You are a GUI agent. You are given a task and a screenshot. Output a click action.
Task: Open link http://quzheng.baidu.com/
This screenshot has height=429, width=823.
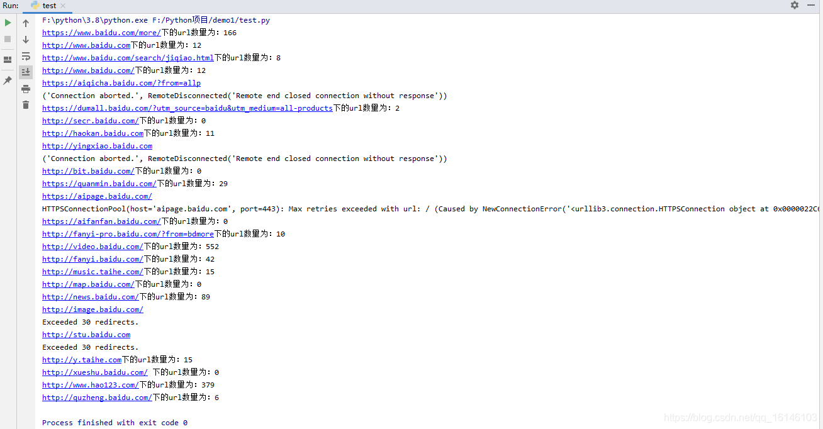click(97, 398)
